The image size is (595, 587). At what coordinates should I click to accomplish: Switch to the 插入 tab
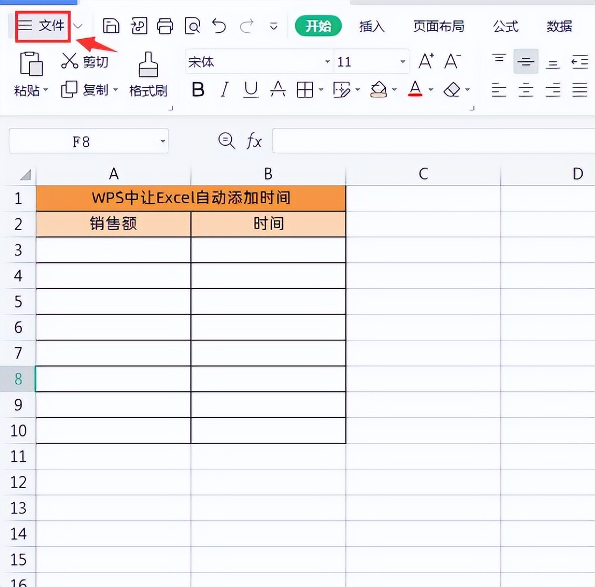(372, 26)
